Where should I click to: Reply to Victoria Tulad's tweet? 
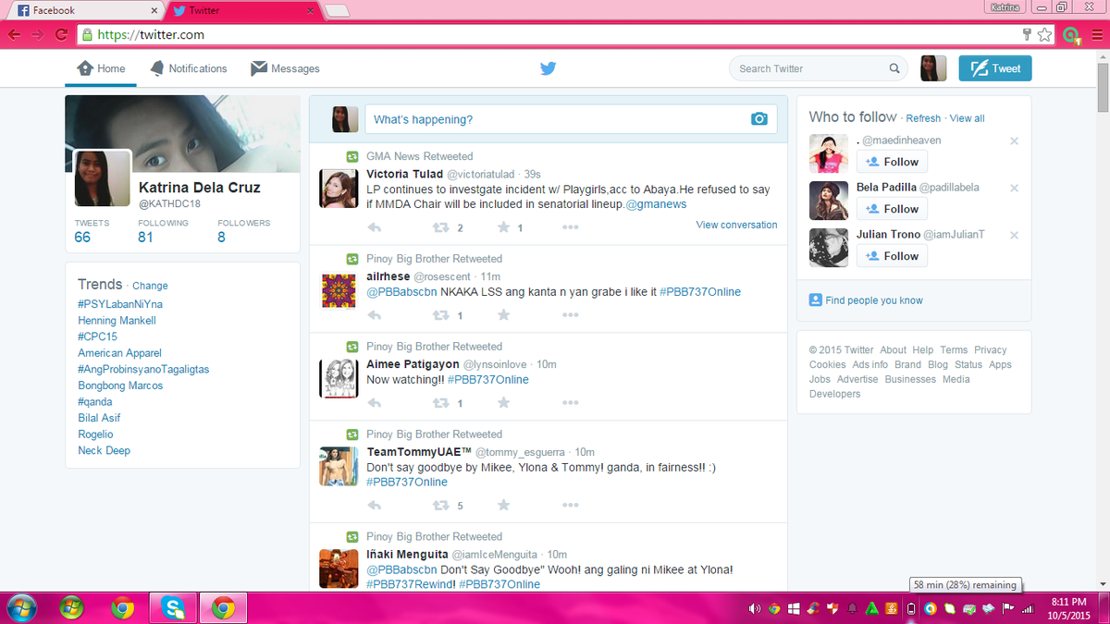point(375,227)
